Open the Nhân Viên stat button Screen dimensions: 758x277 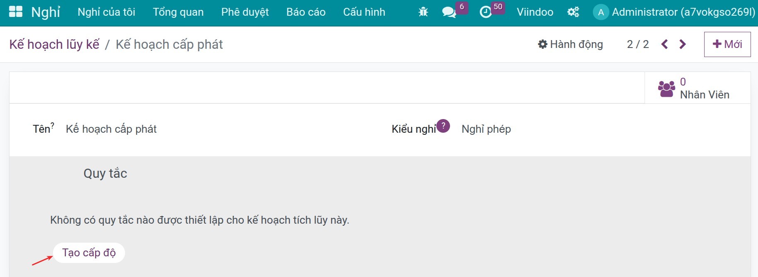pos(698,88)
